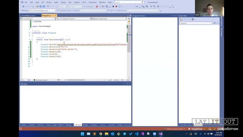Click the taskbar clock and date
The width and height of the screenshot is (243, 137).
(218, 134)
